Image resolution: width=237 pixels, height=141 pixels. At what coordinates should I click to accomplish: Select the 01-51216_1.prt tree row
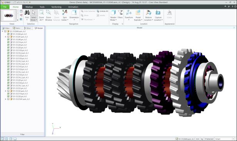coord(21,85)
